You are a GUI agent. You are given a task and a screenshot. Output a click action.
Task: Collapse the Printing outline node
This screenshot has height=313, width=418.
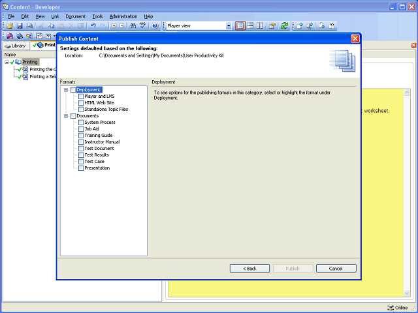7,62
